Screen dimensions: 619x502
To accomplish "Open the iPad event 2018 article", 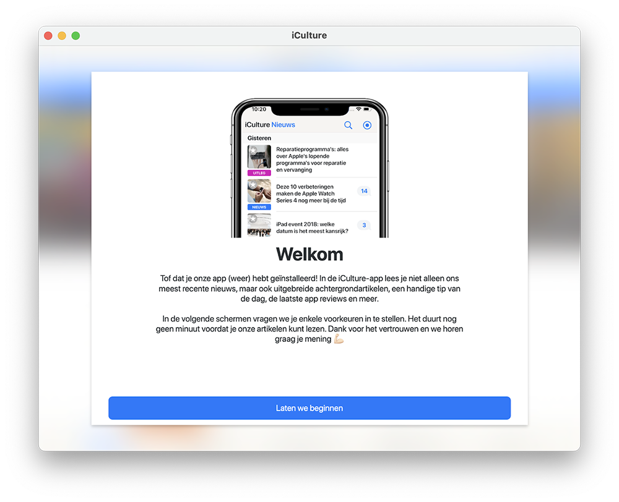I will [x=312, y=228].
